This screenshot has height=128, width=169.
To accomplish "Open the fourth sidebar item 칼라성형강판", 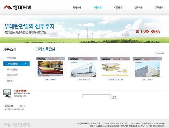I will (12, 75).
